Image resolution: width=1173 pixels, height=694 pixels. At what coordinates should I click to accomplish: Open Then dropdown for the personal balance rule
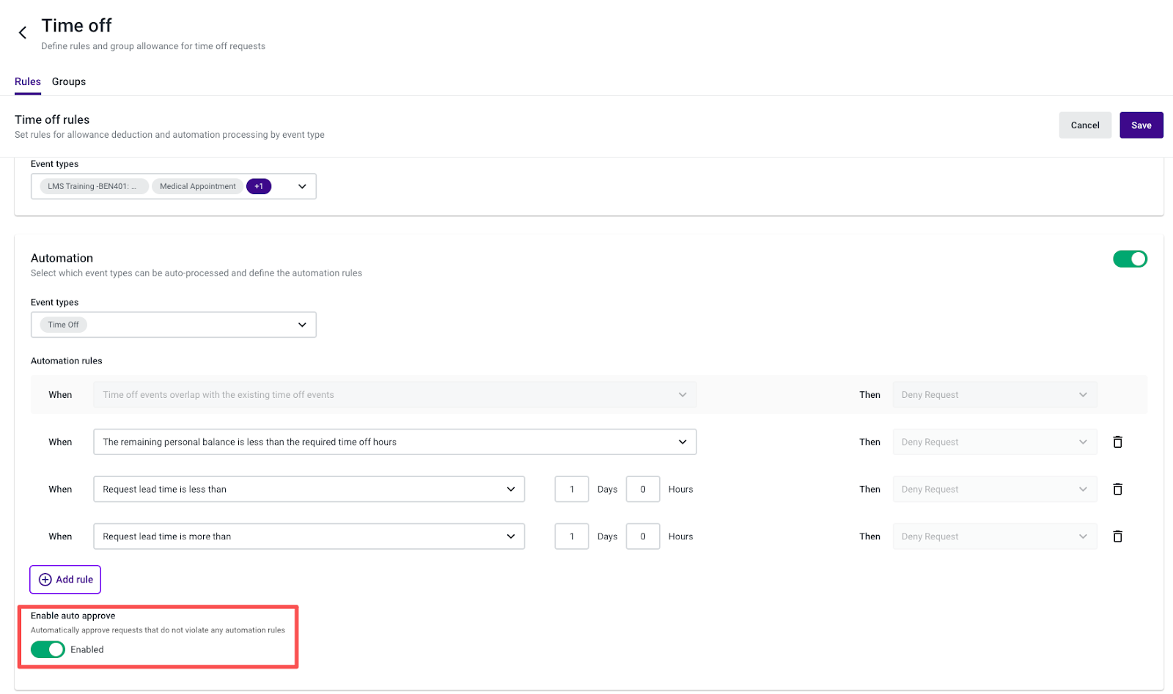click(995, 442)
